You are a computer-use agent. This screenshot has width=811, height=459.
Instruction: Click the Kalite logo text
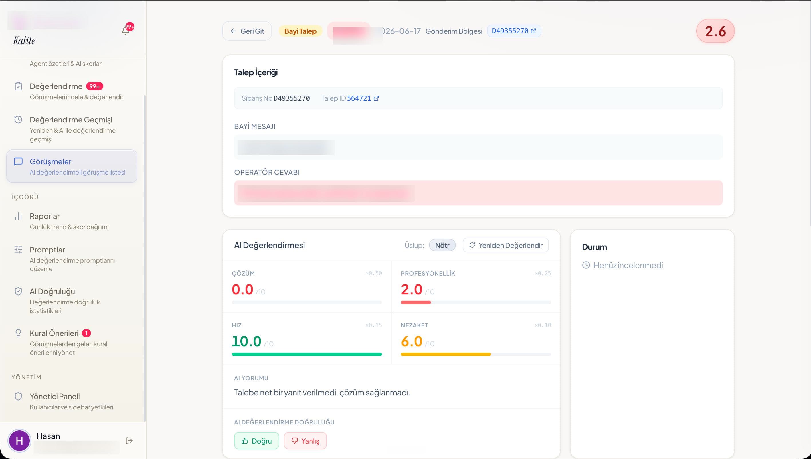tap(24, 41)
